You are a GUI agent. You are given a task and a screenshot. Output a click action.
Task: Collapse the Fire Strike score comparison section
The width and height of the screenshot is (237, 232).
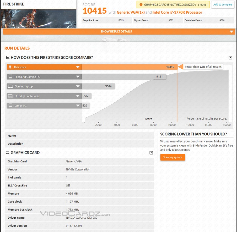point(230,58)
